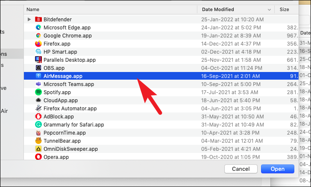Select Grammarly for Safari.app file name

[x=74, y=125]
